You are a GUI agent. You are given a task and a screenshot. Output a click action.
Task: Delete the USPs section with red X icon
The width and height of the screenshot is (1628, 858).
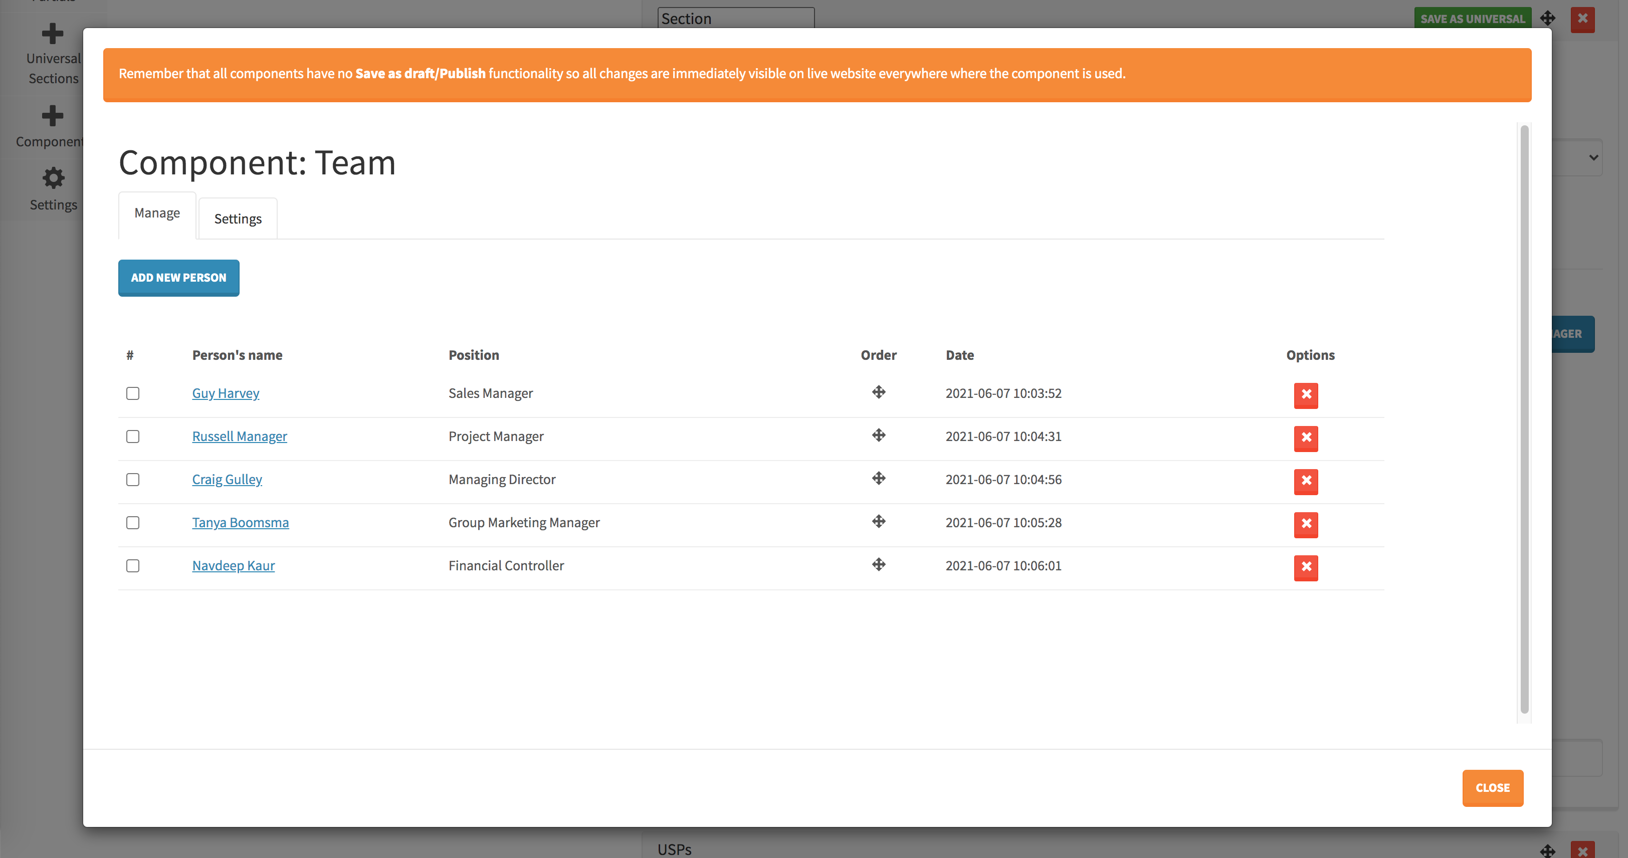(x=1582, y=850)
